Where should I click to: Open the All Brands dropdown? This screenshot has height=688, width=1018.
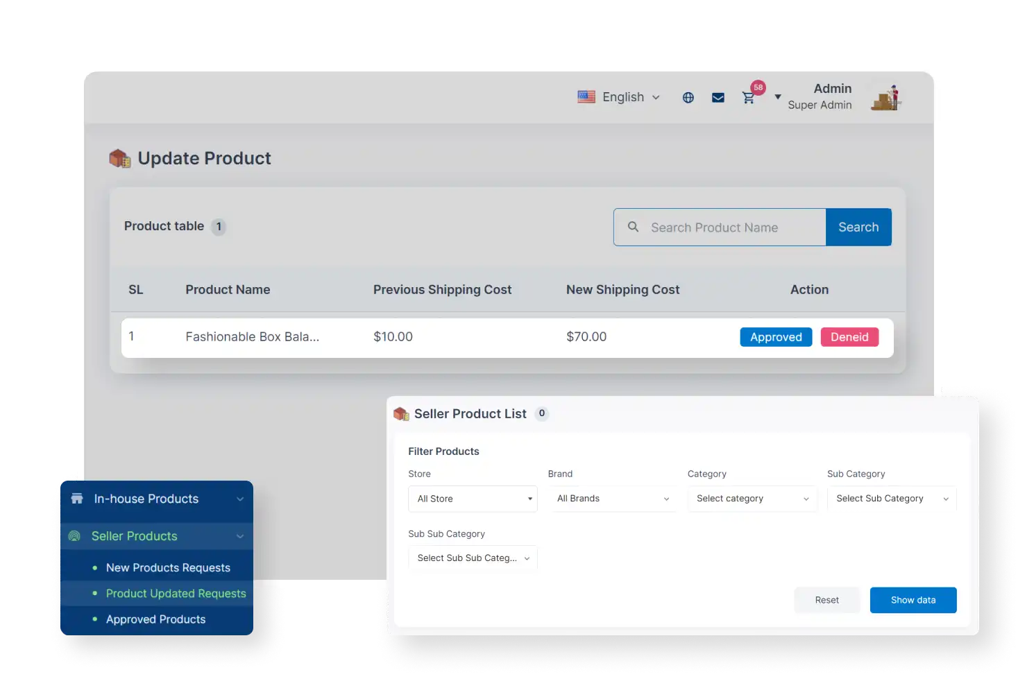612,498
